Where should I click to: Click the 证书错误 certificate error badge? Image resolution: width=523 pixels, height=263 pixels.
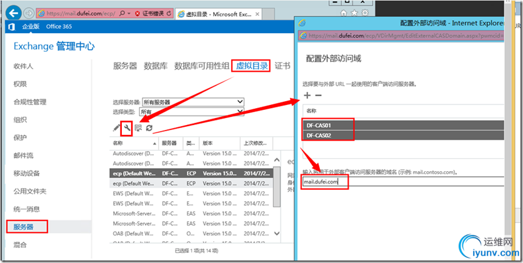tap(149, 14)
